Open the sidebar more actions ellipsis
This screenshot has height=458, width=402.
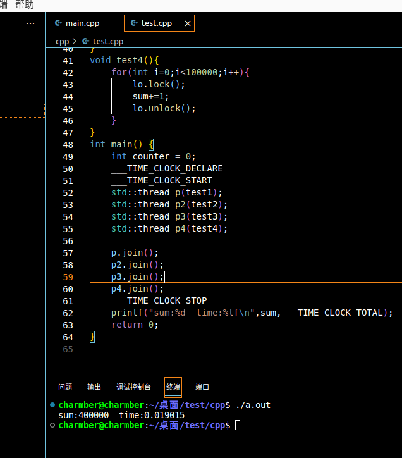coord(30,23)
